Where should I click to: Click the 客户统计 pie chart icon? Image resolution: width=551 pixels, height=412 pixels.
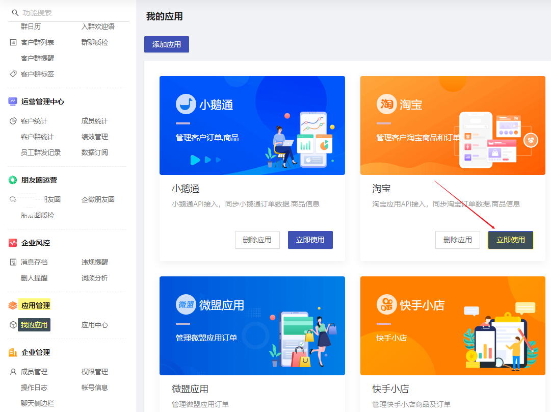point(13,121)
